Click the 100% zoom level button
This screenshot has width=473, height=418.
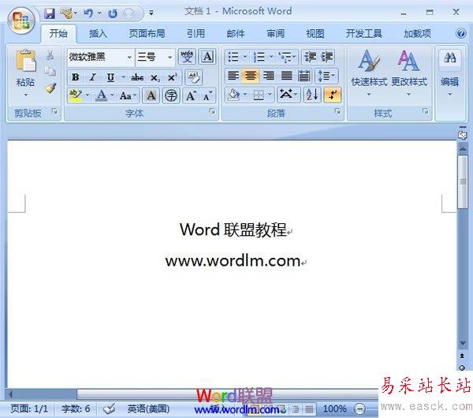[x=334, y=409]
